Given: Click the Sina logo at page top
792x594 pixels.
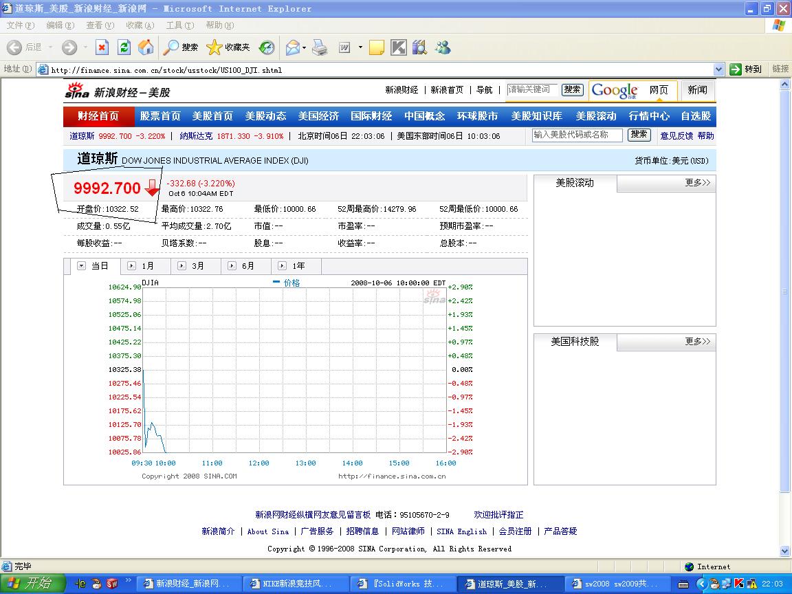Looking at the screenshot, I should click(77, 91).
